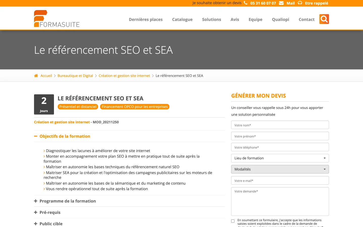Click the Etre rappelé link
This screenshot has width=363, height=227.
click(317, 3)
